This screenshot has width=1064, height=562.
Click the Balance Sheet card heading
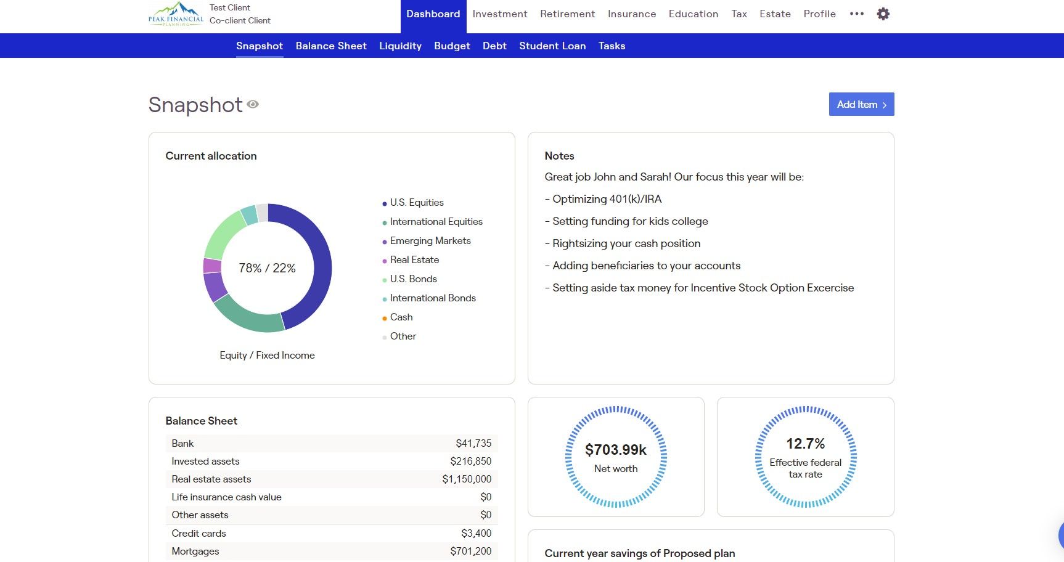201,421
